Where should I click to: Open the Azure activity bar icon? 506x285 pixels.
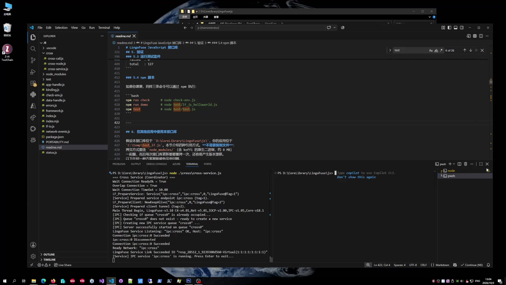point(33,106)
